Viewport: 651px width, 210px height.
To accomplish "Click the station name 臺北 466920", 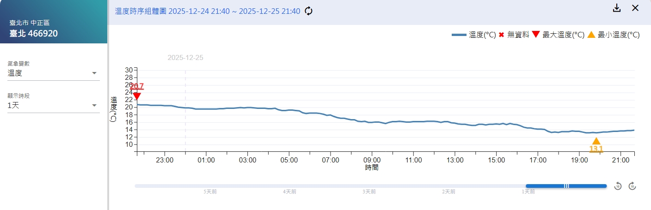I will coord(34,33).
